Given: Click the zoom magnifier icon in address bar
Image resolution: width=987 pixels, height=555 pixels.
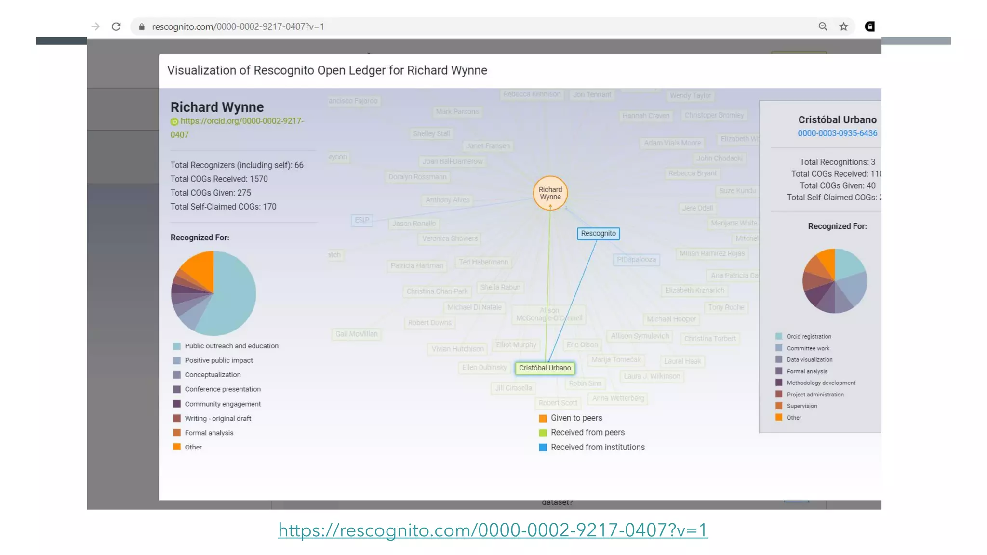Looking at the screenshot, I should (823, 26).
